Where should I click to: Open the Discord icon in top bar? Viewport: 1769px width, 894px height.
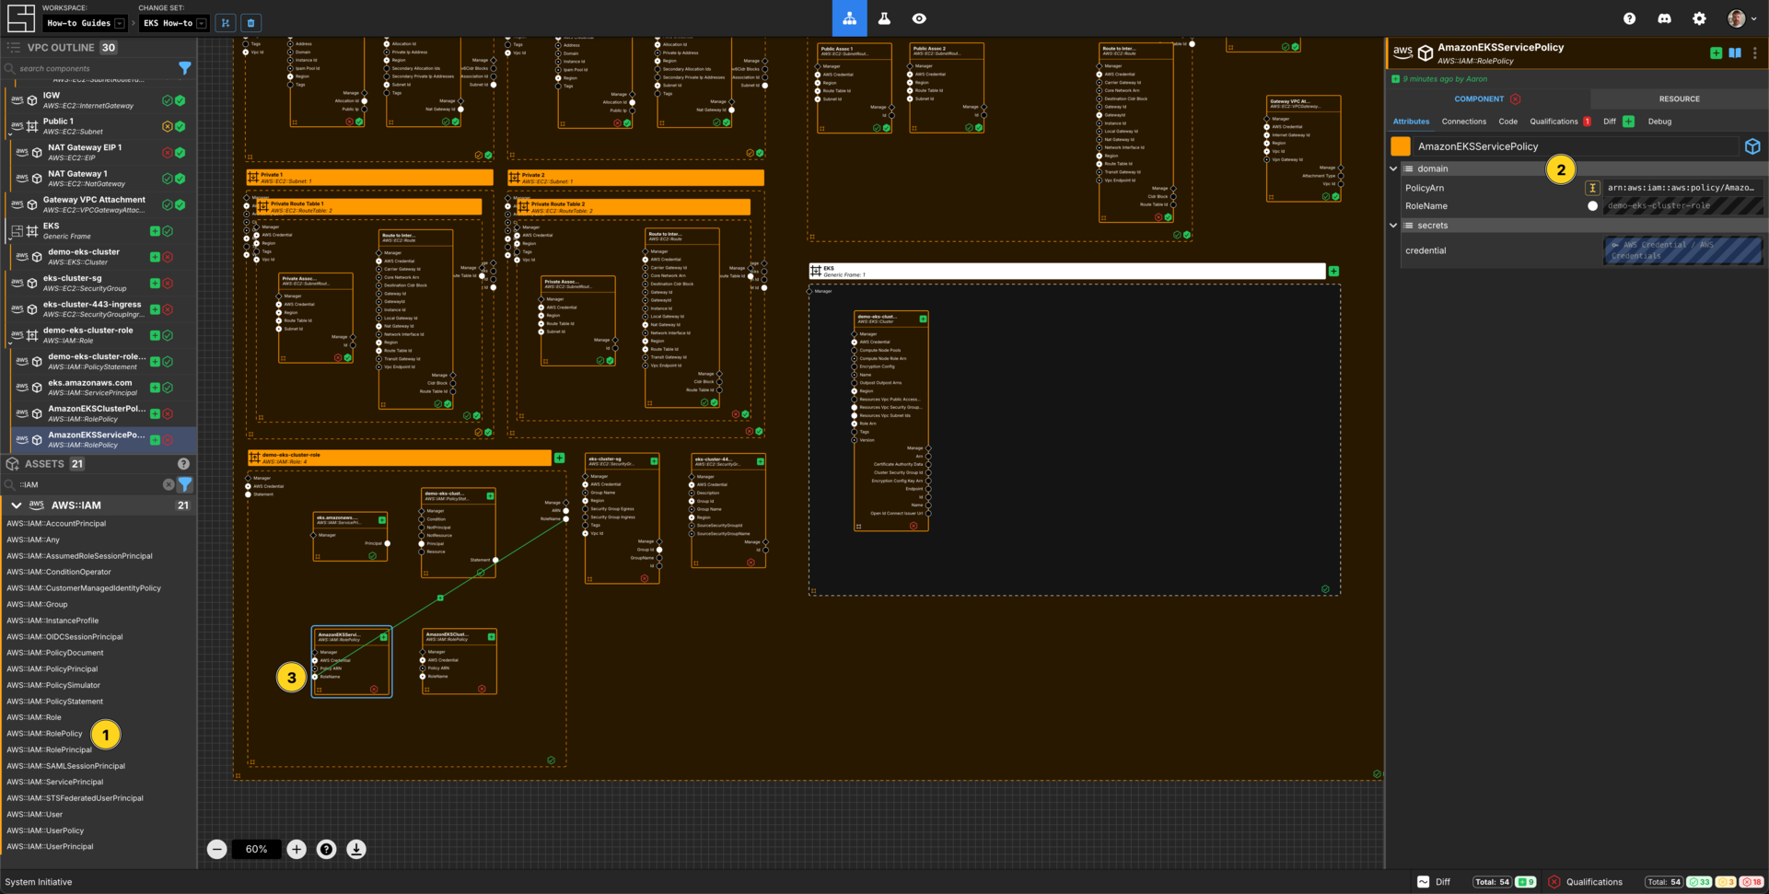pyautogui.click(x=1664, y=18)
